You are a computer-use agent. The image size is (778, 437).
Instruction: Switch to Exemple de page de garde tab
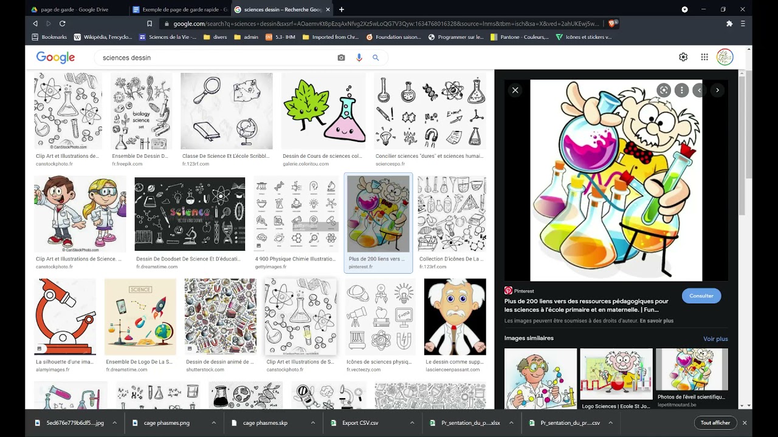180,10
